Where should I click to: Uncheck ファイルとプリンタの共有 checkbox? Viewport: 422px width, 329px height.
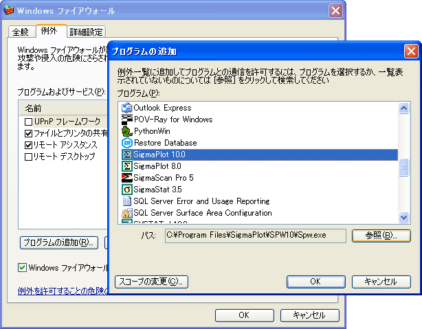pyautogui.click(x=29, y=133)
